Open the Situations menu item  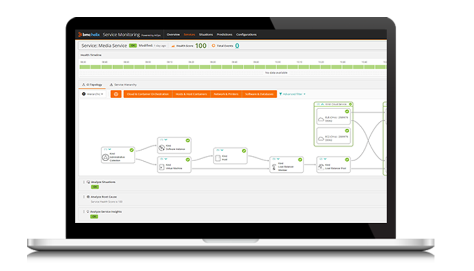coord(206,35)
